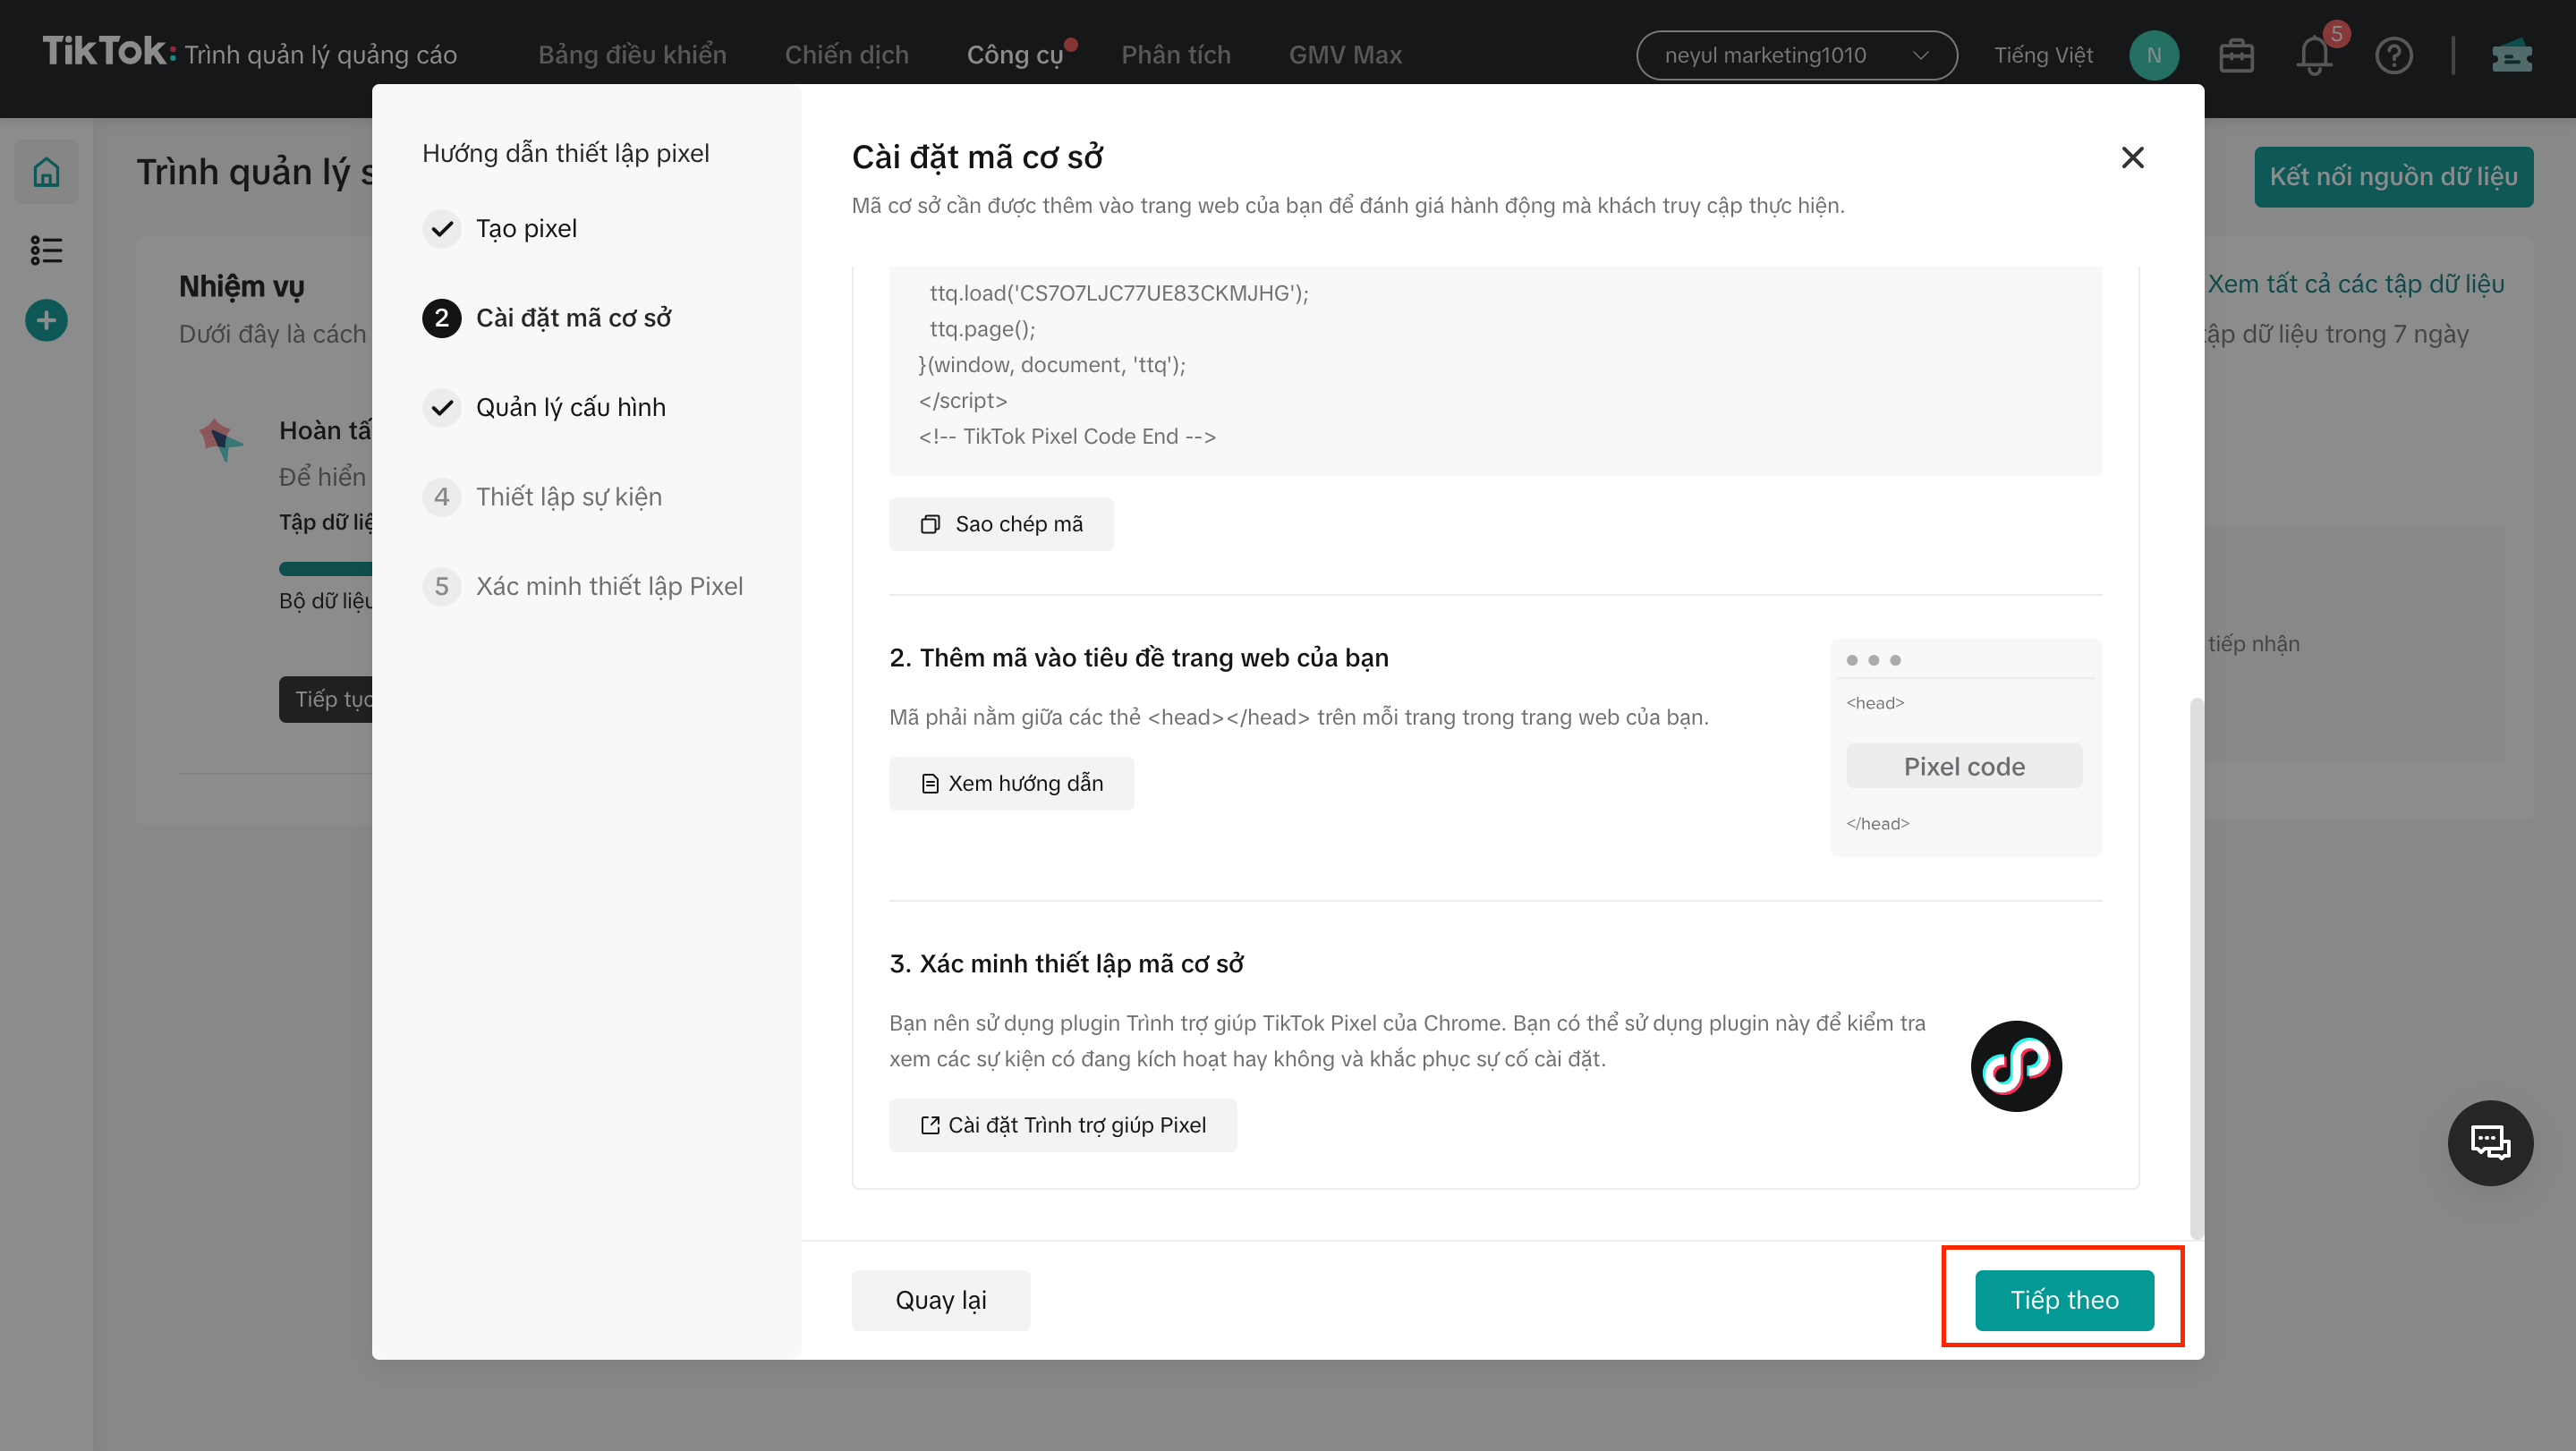Image resolution: width=2576 pixels, height=1451 pixels.
Task: Open Xem tất cả các tập dữ liệu link
Action: (x=2355, y=284)
